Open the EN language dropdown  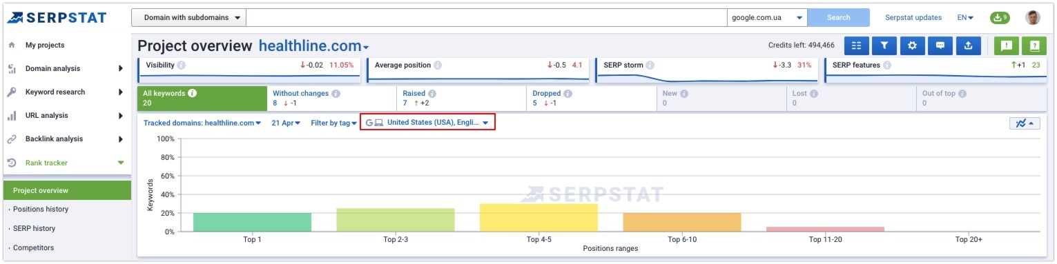pyautogui.click(x=965, y=18)
